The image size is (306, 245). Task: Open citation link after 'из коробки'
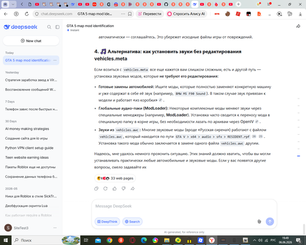[x=160, y=100]
